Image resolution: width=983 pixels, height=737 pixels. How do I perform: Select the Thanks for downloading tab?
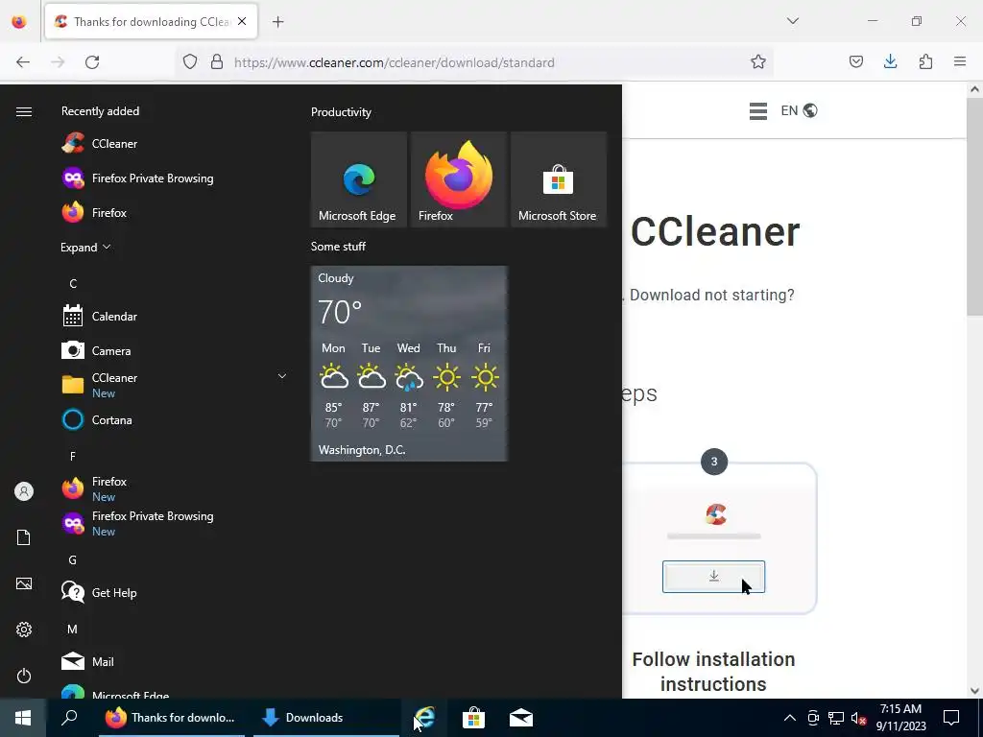coord(151,21)
